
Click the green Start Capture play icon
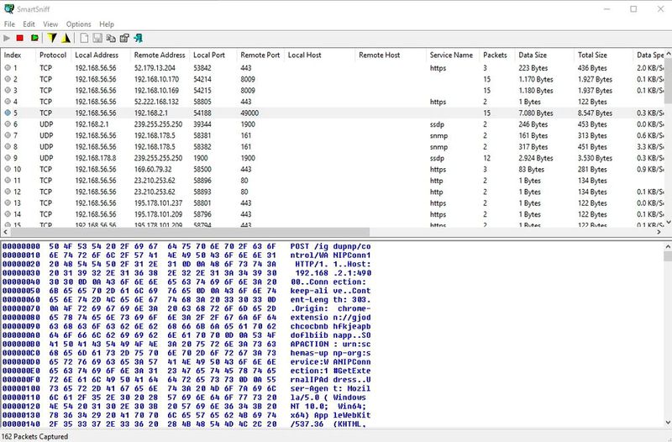8,38
